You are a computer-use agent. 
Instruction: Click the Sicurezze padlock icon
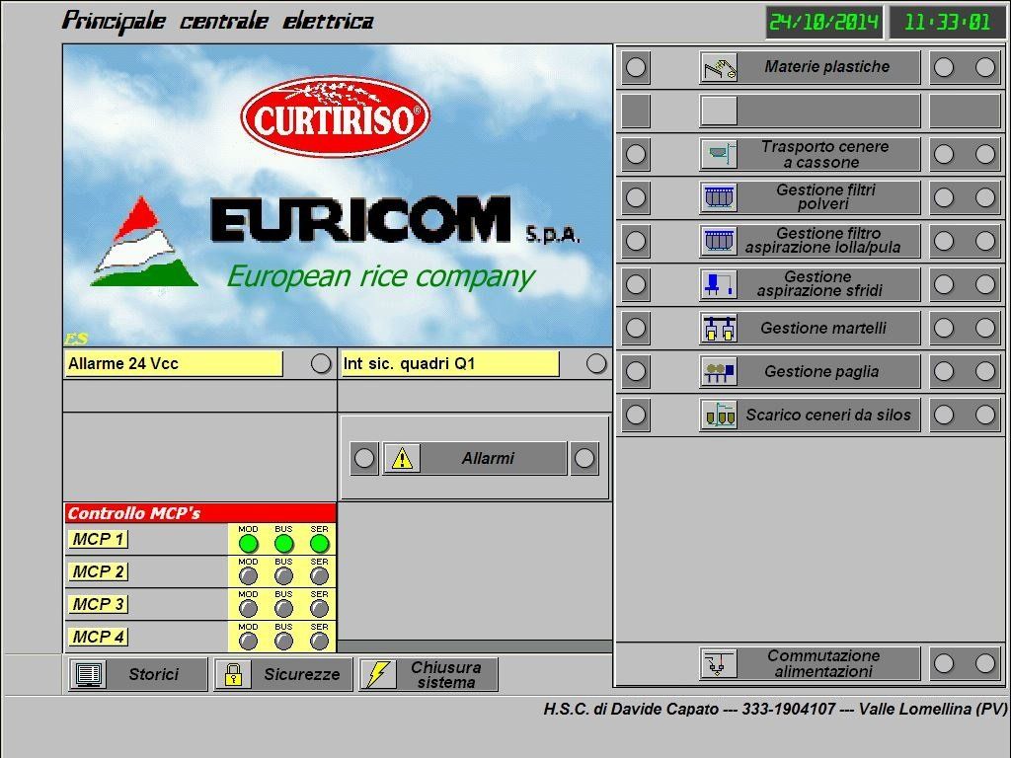coord(233,674)
